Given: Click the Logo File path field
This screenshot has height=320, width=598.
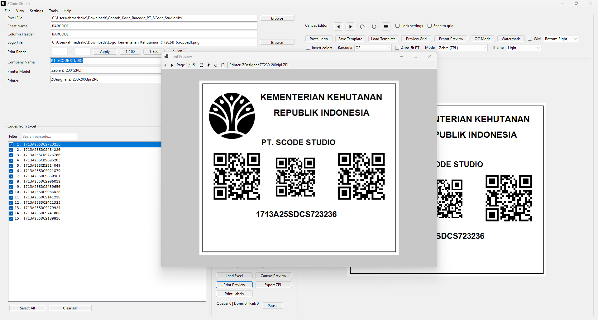Looking at the screenshot, I should tap(154, 42).
